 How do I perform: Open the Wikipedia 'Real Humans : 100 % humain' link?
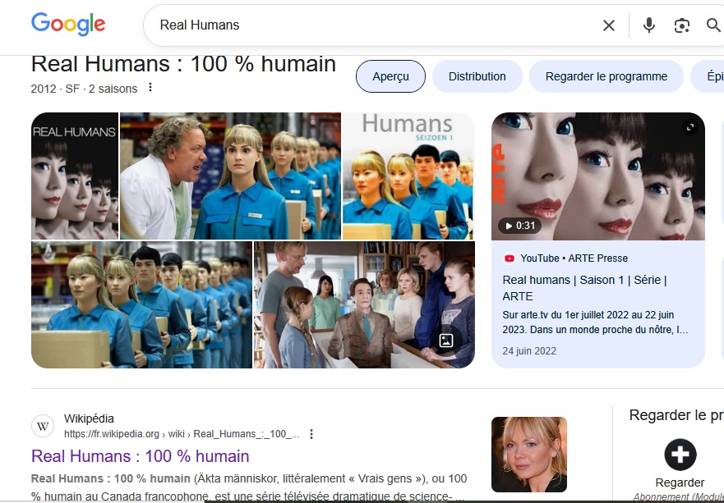pos(141,456)
